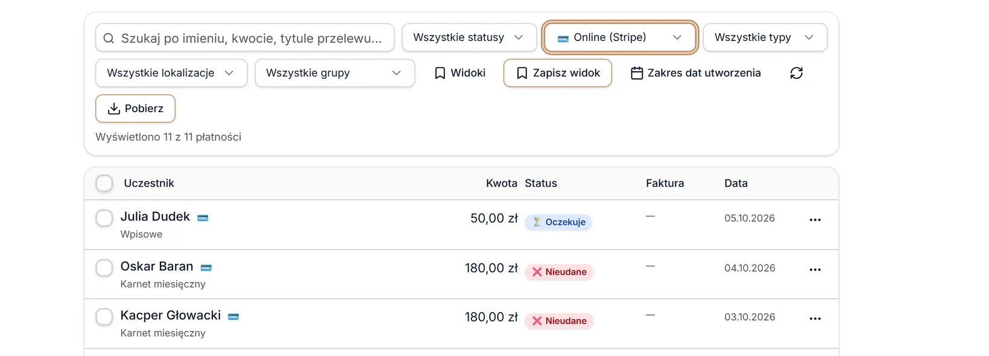Click the bookmark icon on Widoki
Screen dimensions: 989x356
[x=440, y=73]
